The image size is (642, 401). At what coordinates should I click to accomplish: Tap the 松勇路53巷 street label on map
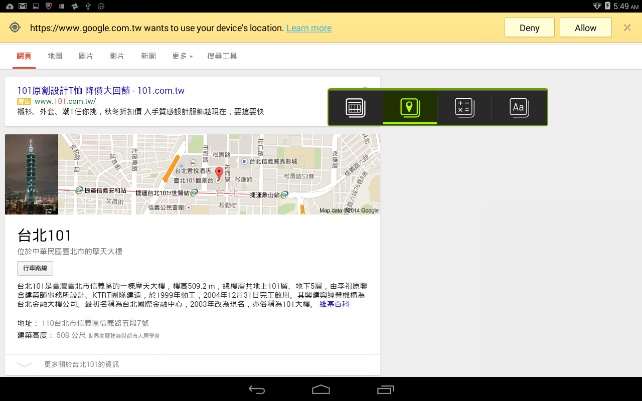click(299, 176)
